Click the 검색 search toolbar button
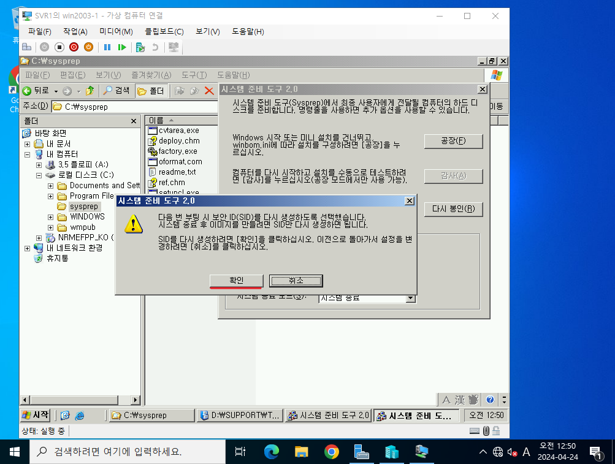This screenshot has height=464, width=615. (116, 91)
